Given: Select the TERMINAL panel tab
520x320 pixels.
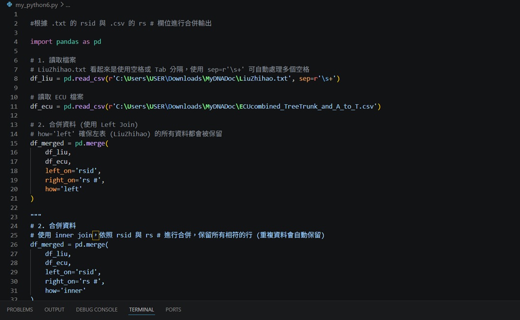Looking at the screenshot, I should [x=141, y=309].
